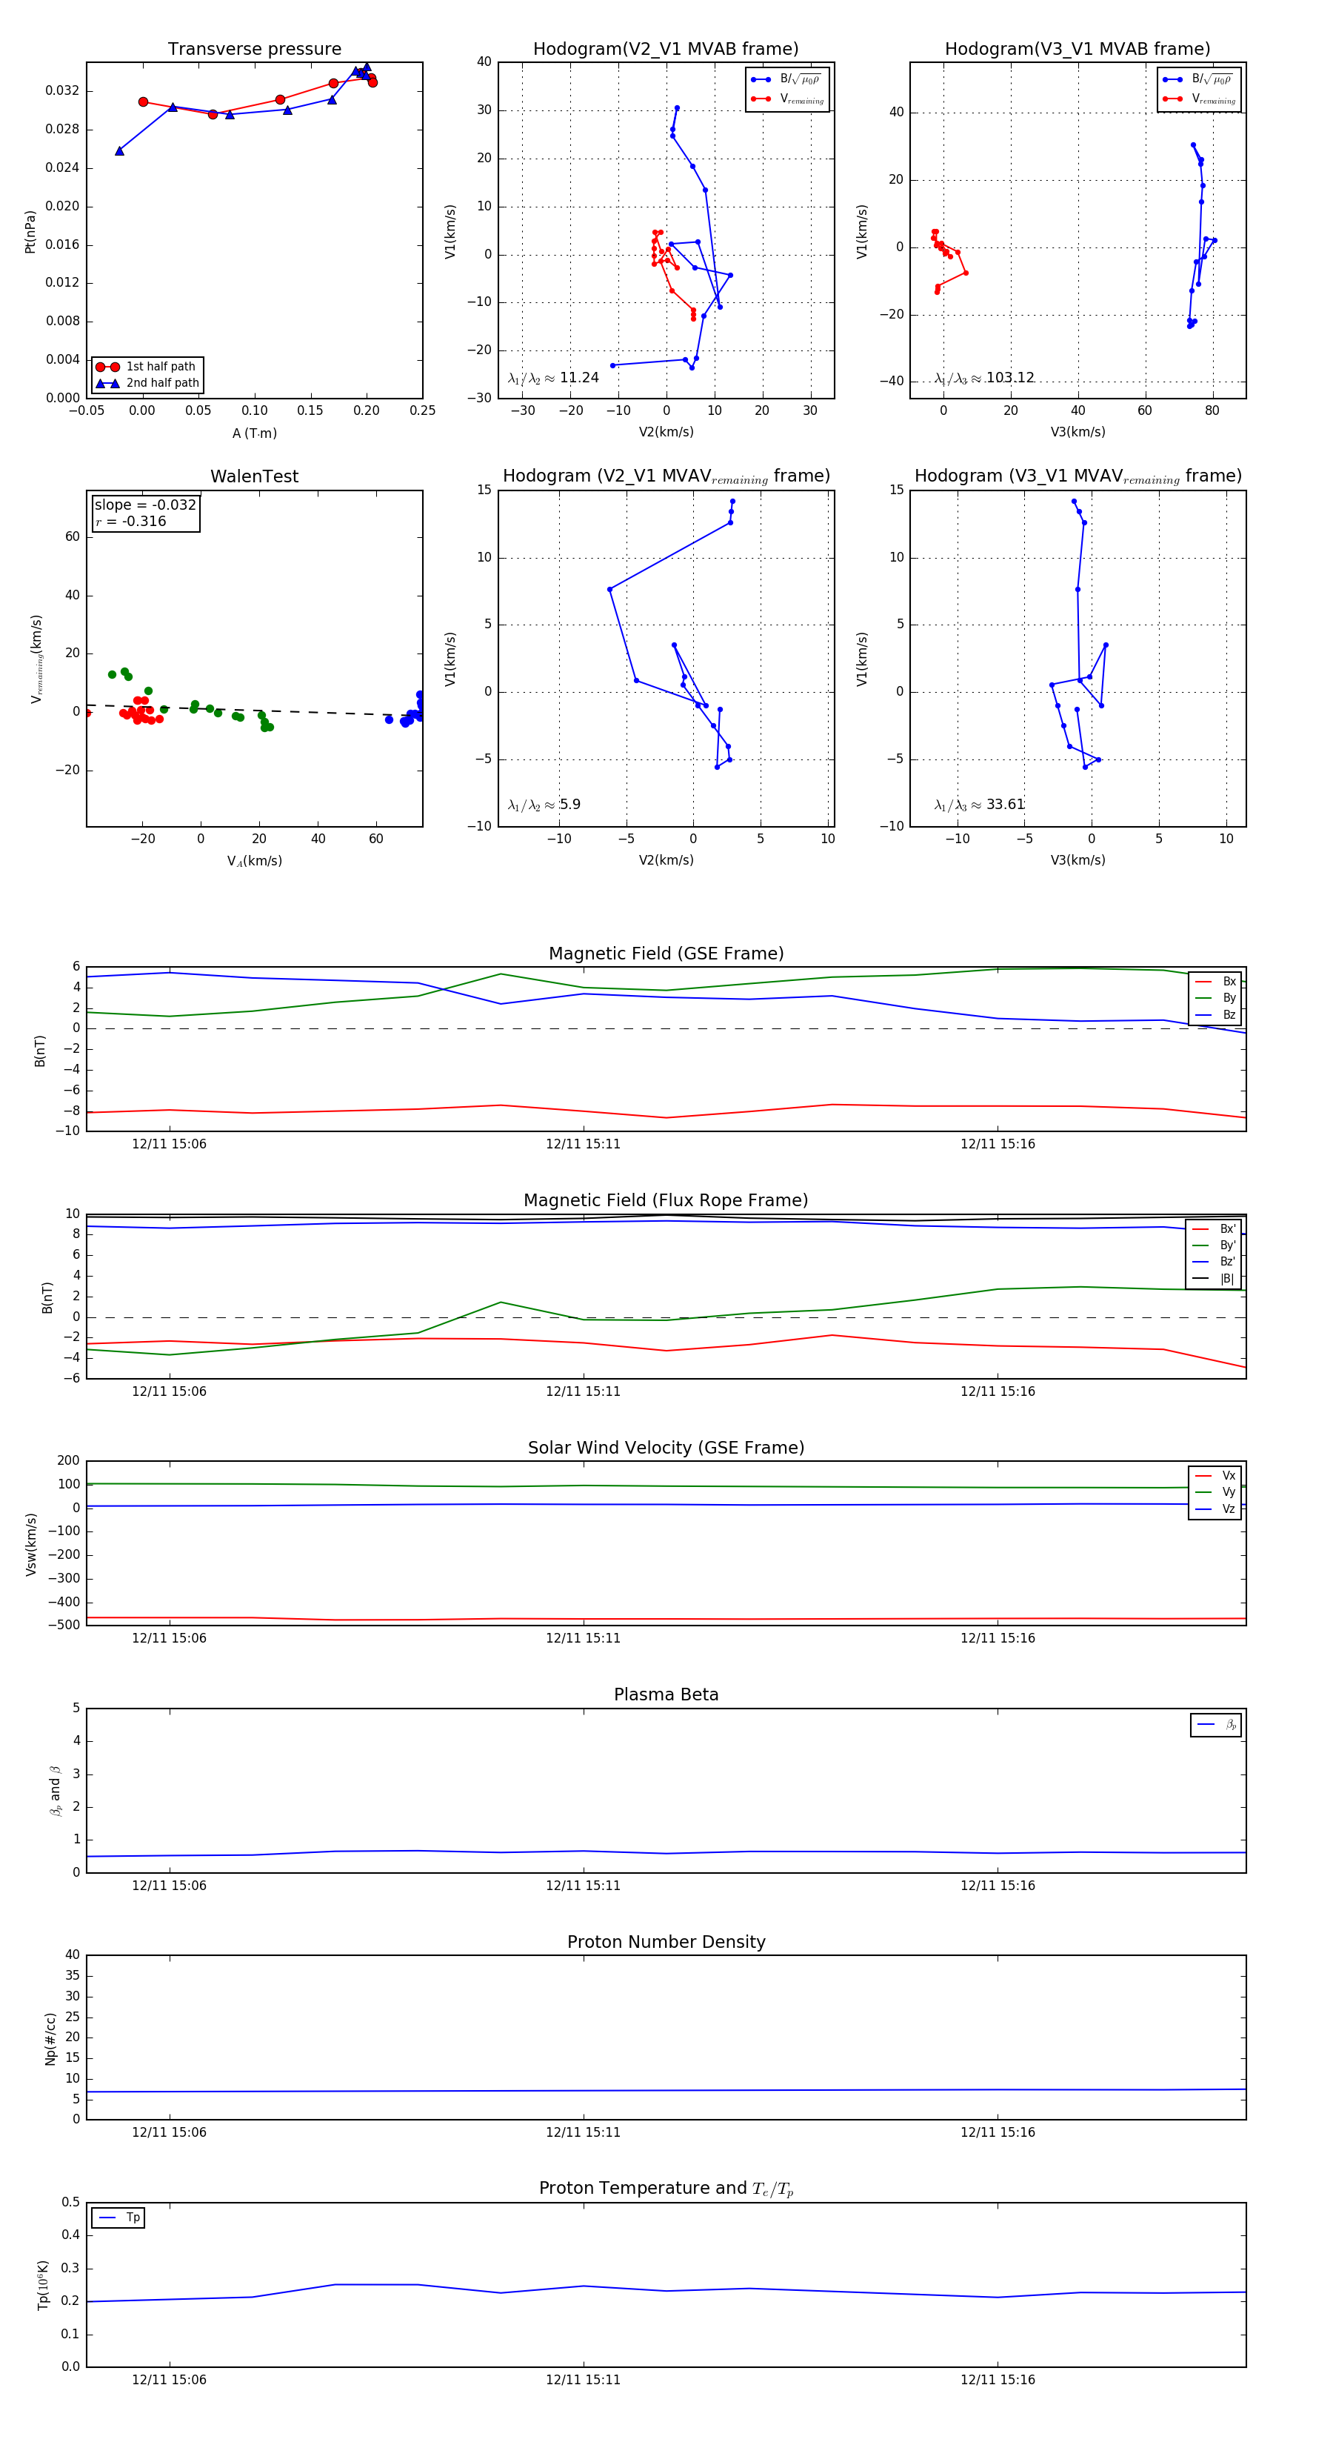Click the "By" legend entry in GSE magnetic field plot
Viewport: 1333px width, 2445px height.
1215,999
